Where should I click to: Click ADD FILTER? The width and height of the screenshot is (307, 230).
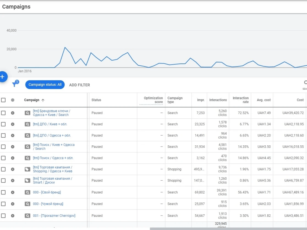pyautogui.click(x=80, y=85)
